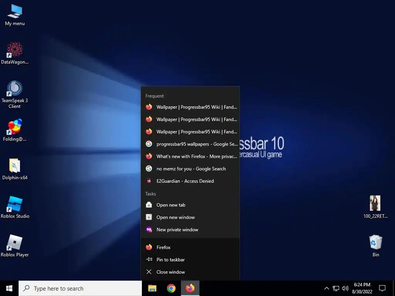Open progressbar95 wallpapers Google Search entry
This screenshot has height=296, width=395.
pyautogui.click(x=190, y=144)
